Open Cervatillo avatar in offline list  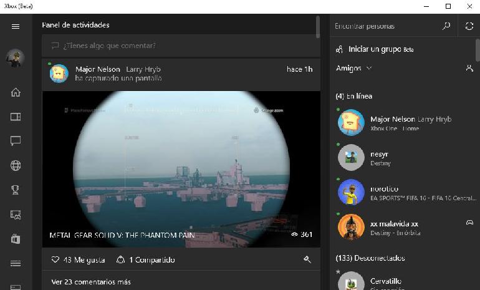pos(351,281)
